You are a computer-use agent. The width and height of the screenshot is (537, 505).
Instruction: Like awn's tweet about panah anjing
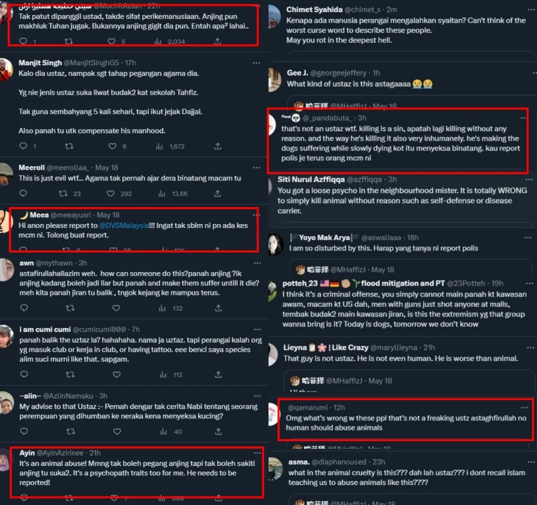click(116, 308)
